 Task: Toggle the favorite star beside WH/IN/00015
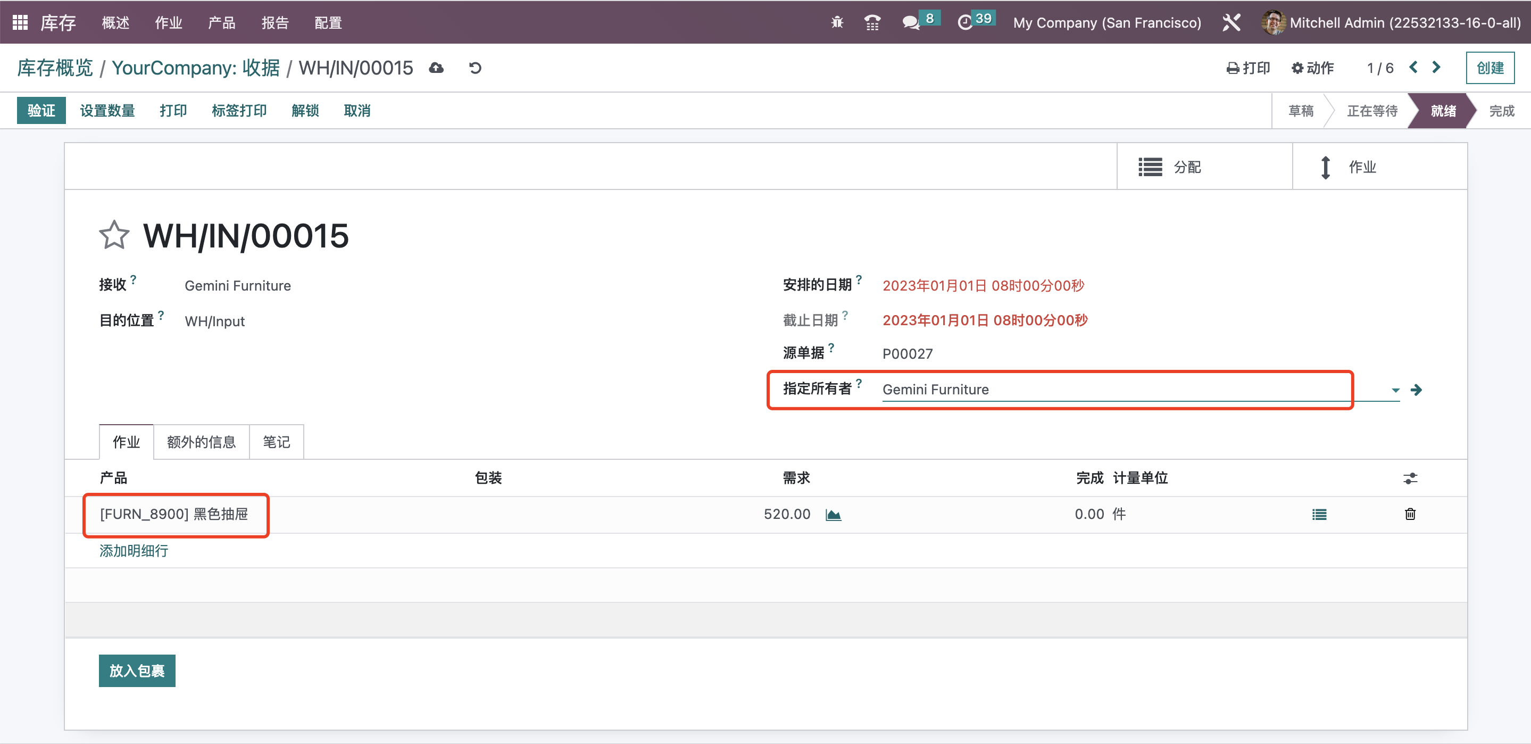coord(113,235)
